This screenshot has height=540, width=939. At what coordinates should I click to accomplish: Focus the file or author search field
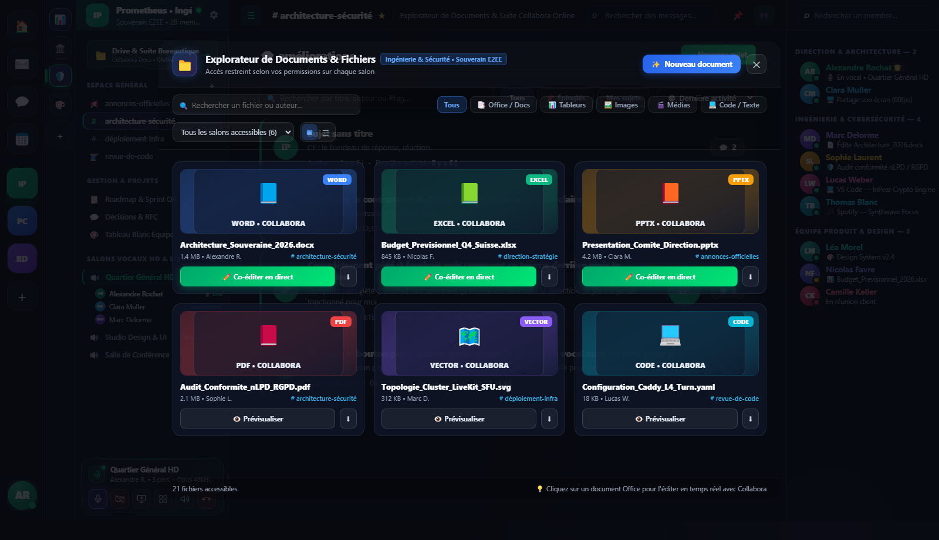coord(266,105)
